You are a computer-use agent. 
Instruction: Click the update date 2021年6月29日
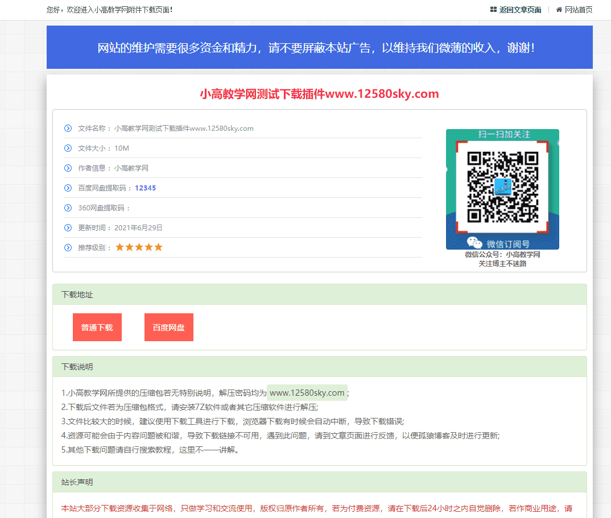(138, 227)
